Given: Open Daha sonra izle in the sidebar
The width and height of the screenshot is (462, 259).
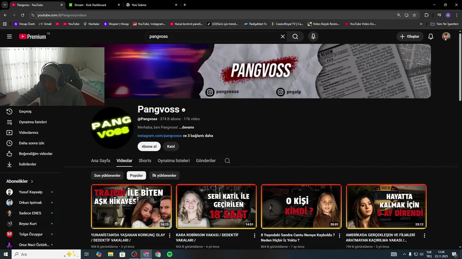Looking at the screenshot, I should [31, 143].
